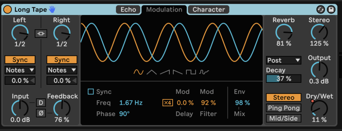Select the ramp up sawtooth waveform
342x131 pixels.
[165, 72]
